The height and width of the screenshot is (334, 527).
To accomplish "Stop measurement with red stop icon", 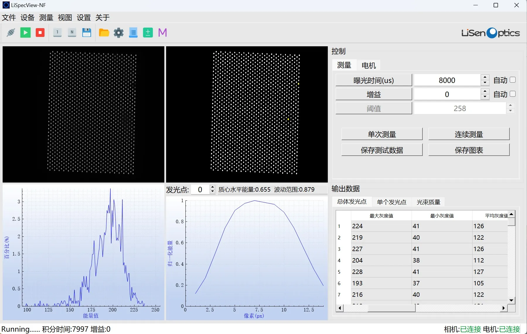I will point(40,33).
